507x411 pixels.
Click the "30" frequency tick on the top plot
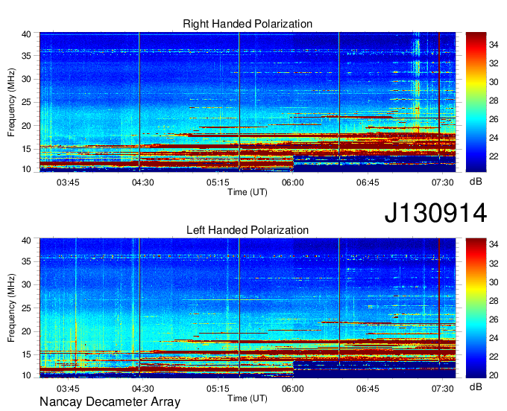(x=26, y=79)
